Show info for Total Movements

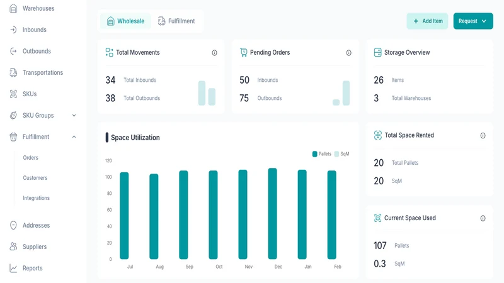pyautogui.click(x=214, y=53)
